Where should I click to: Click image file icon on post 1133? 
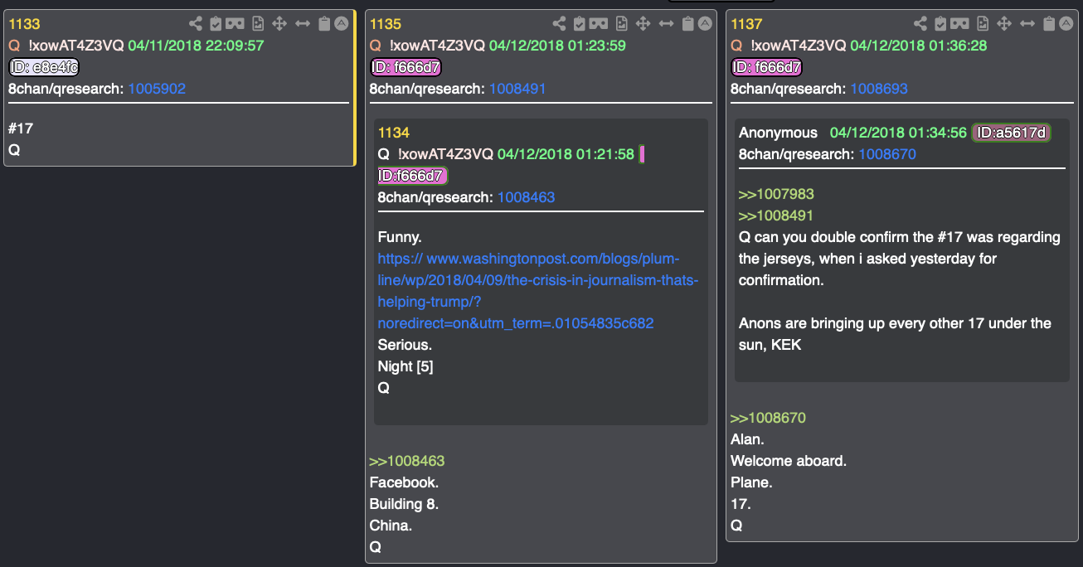(258, 24)
